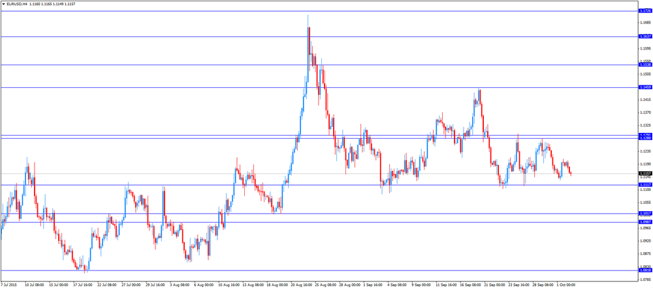
Task: Click the 3 Aug 08:00 time axis label
Action: coord(180,285)
